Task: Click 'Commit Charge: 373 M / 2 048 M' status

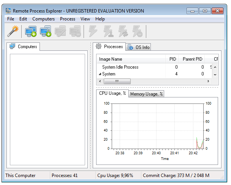Action: 176,175
